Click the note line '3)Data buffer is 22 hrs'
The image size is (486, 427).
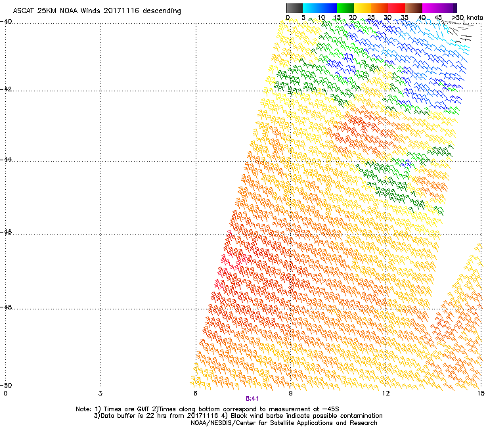point(238,416)
